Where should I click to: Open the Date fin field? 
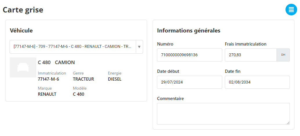pos(257,82)
